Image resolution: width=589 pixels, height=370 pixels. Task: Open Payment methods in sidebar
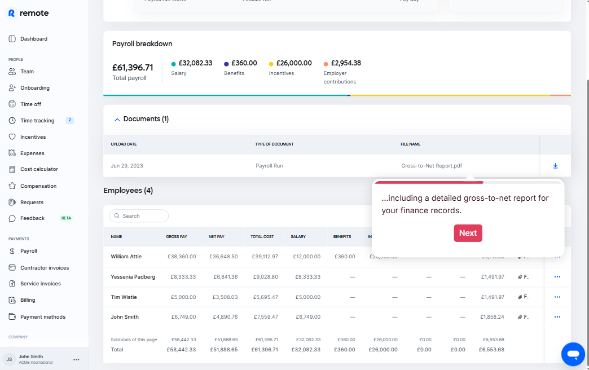[x=42, y=317]
